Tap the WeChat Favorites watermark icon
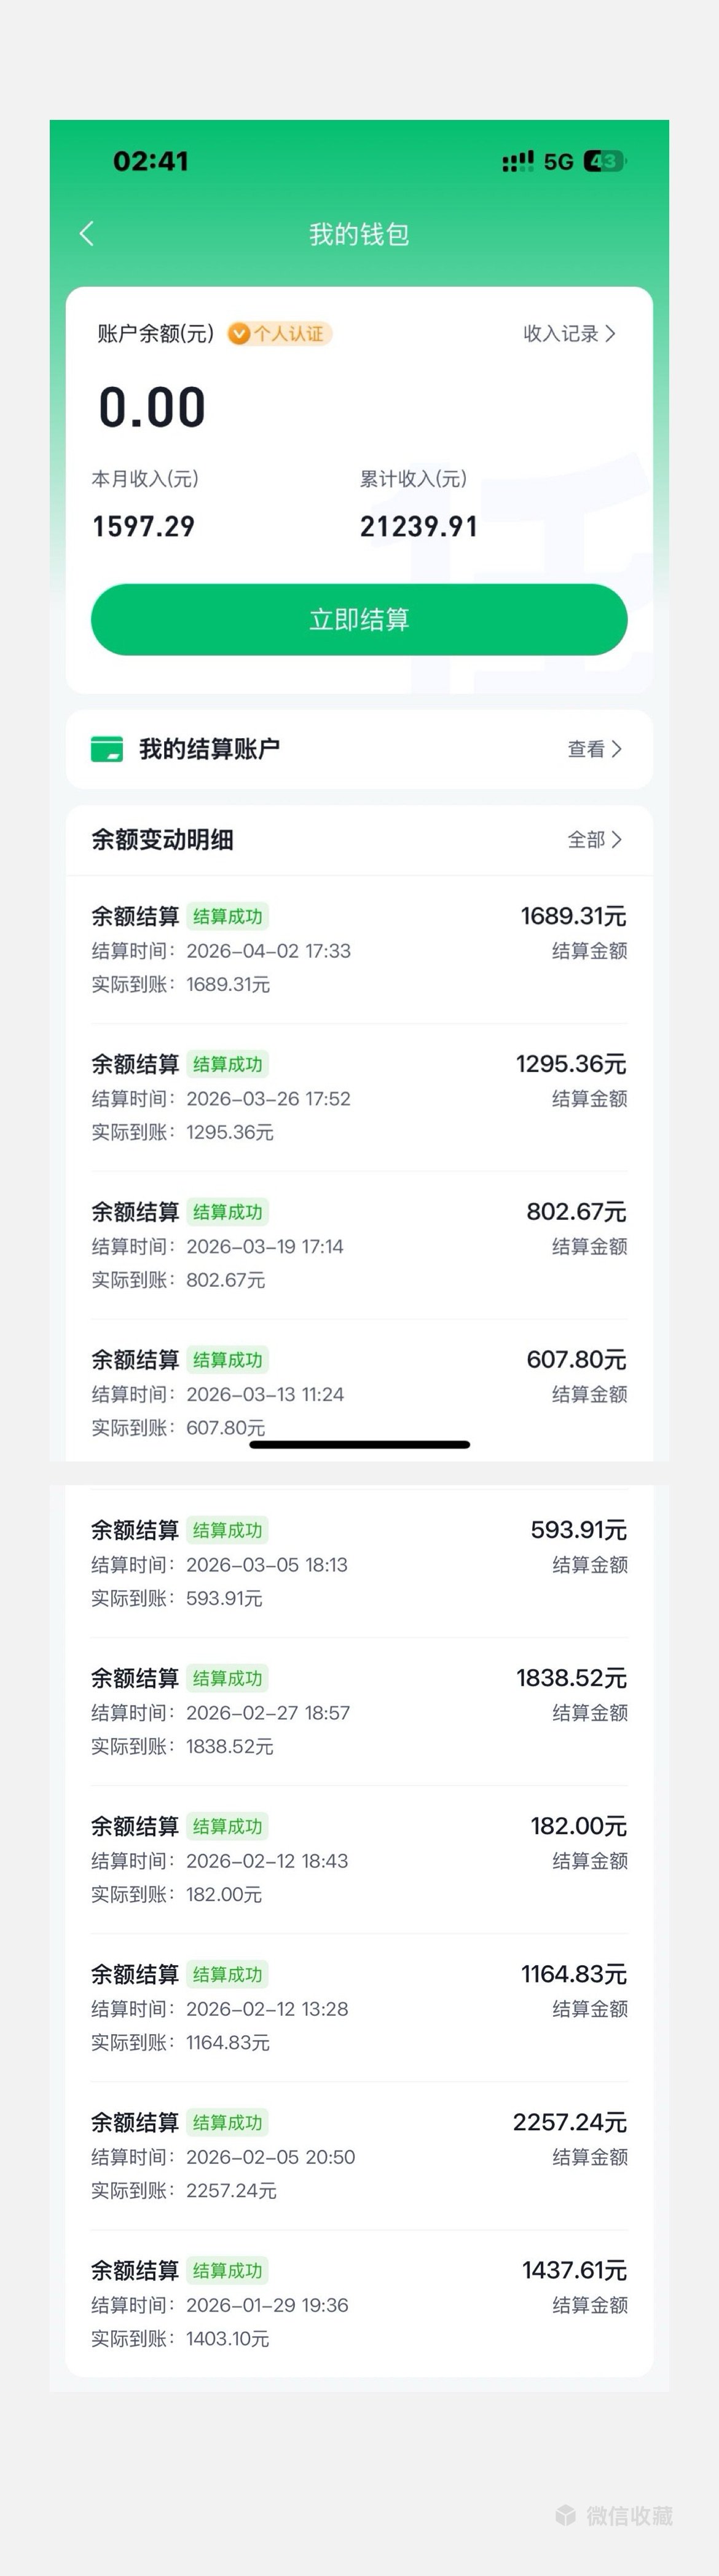 pos(566,2515)
